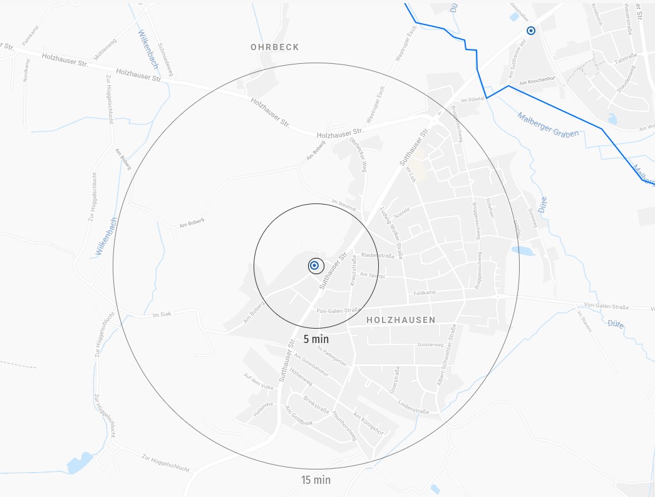Image resolution: width=655 pixels, height=497 pixels.
Task: Click the station marker near Am Sutthauser Bhf
Action: [x=530, y=31]
